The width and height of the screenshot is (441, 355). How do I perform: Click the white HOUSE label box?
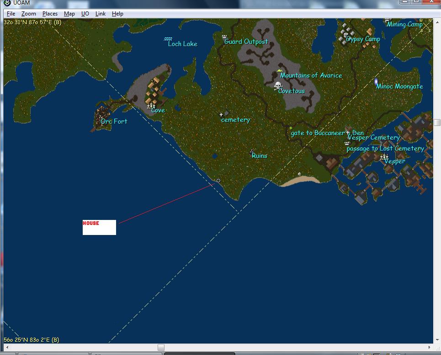click(x=99, y=227)
